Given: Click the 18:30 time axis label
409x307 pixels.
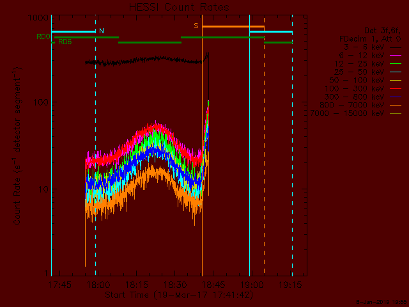Looking at the screenshot, I should click(175, 285).
